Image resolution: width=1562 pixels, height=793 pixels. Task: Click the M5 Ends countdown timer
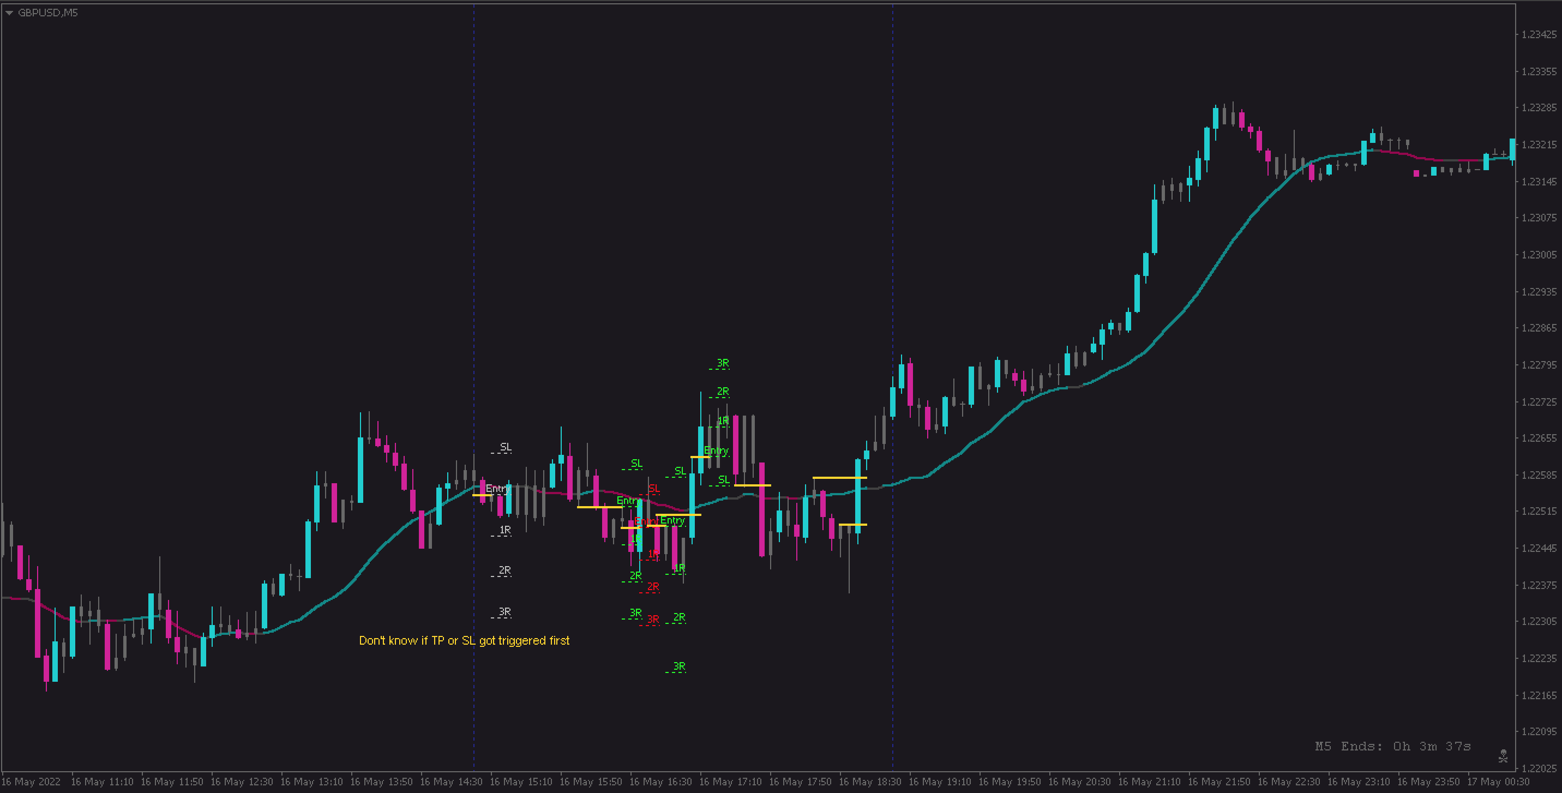coord(1392,746)
